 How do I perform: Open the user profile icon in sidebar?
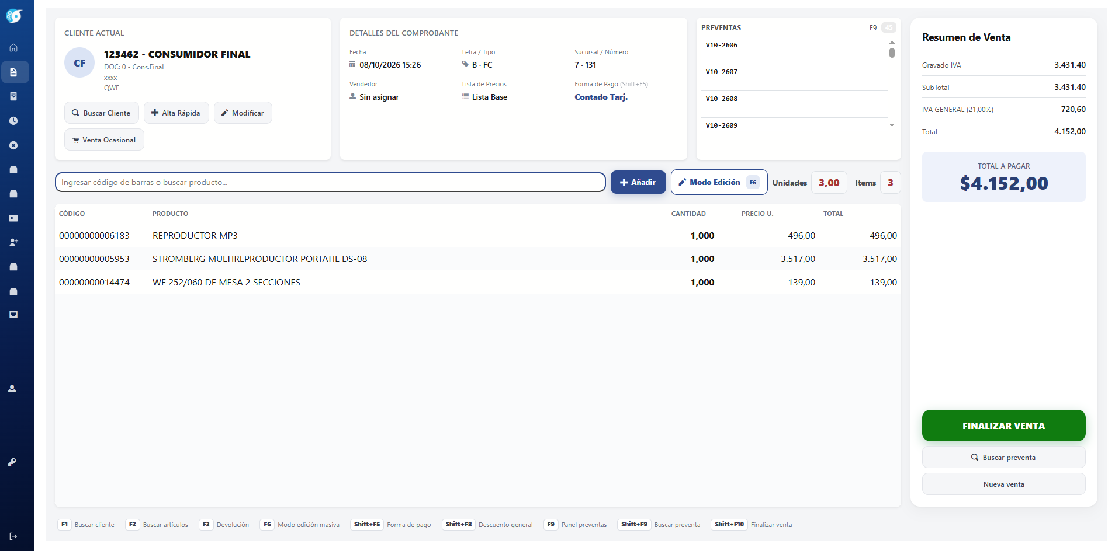[12, 389]
